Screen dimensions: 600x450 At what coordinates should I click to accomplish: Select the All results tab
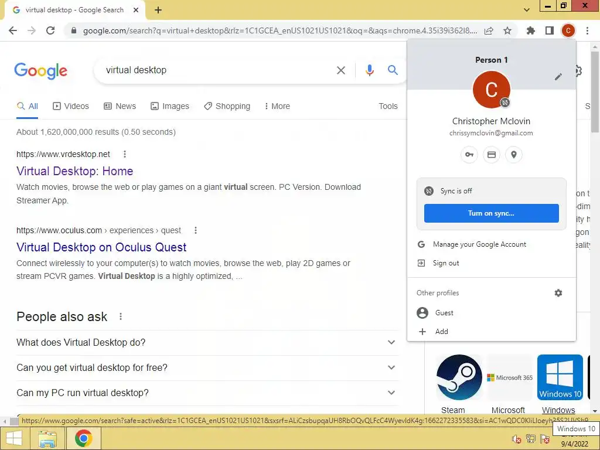pos(27,107)
